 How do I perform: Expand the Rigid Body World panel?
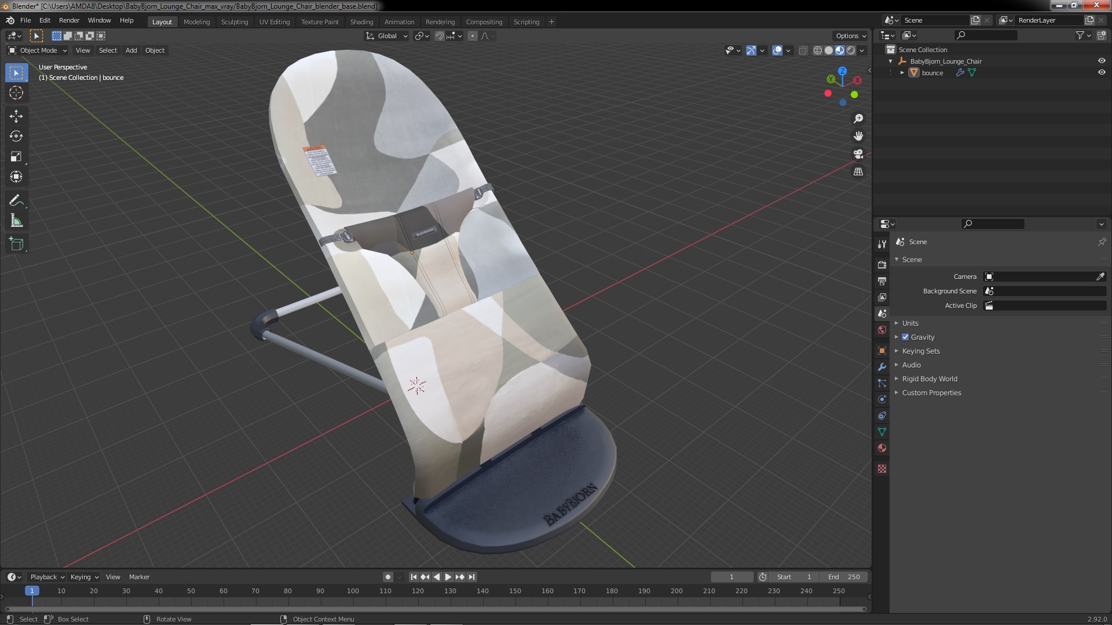[x=929, y=378]
